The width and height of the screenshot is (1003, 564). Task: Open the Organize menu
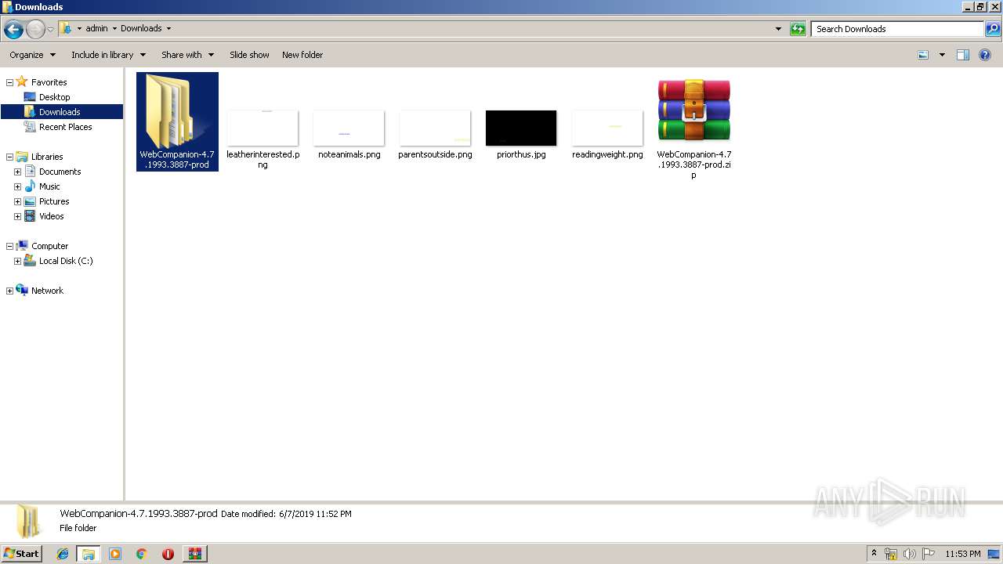(x=33, y=55)
